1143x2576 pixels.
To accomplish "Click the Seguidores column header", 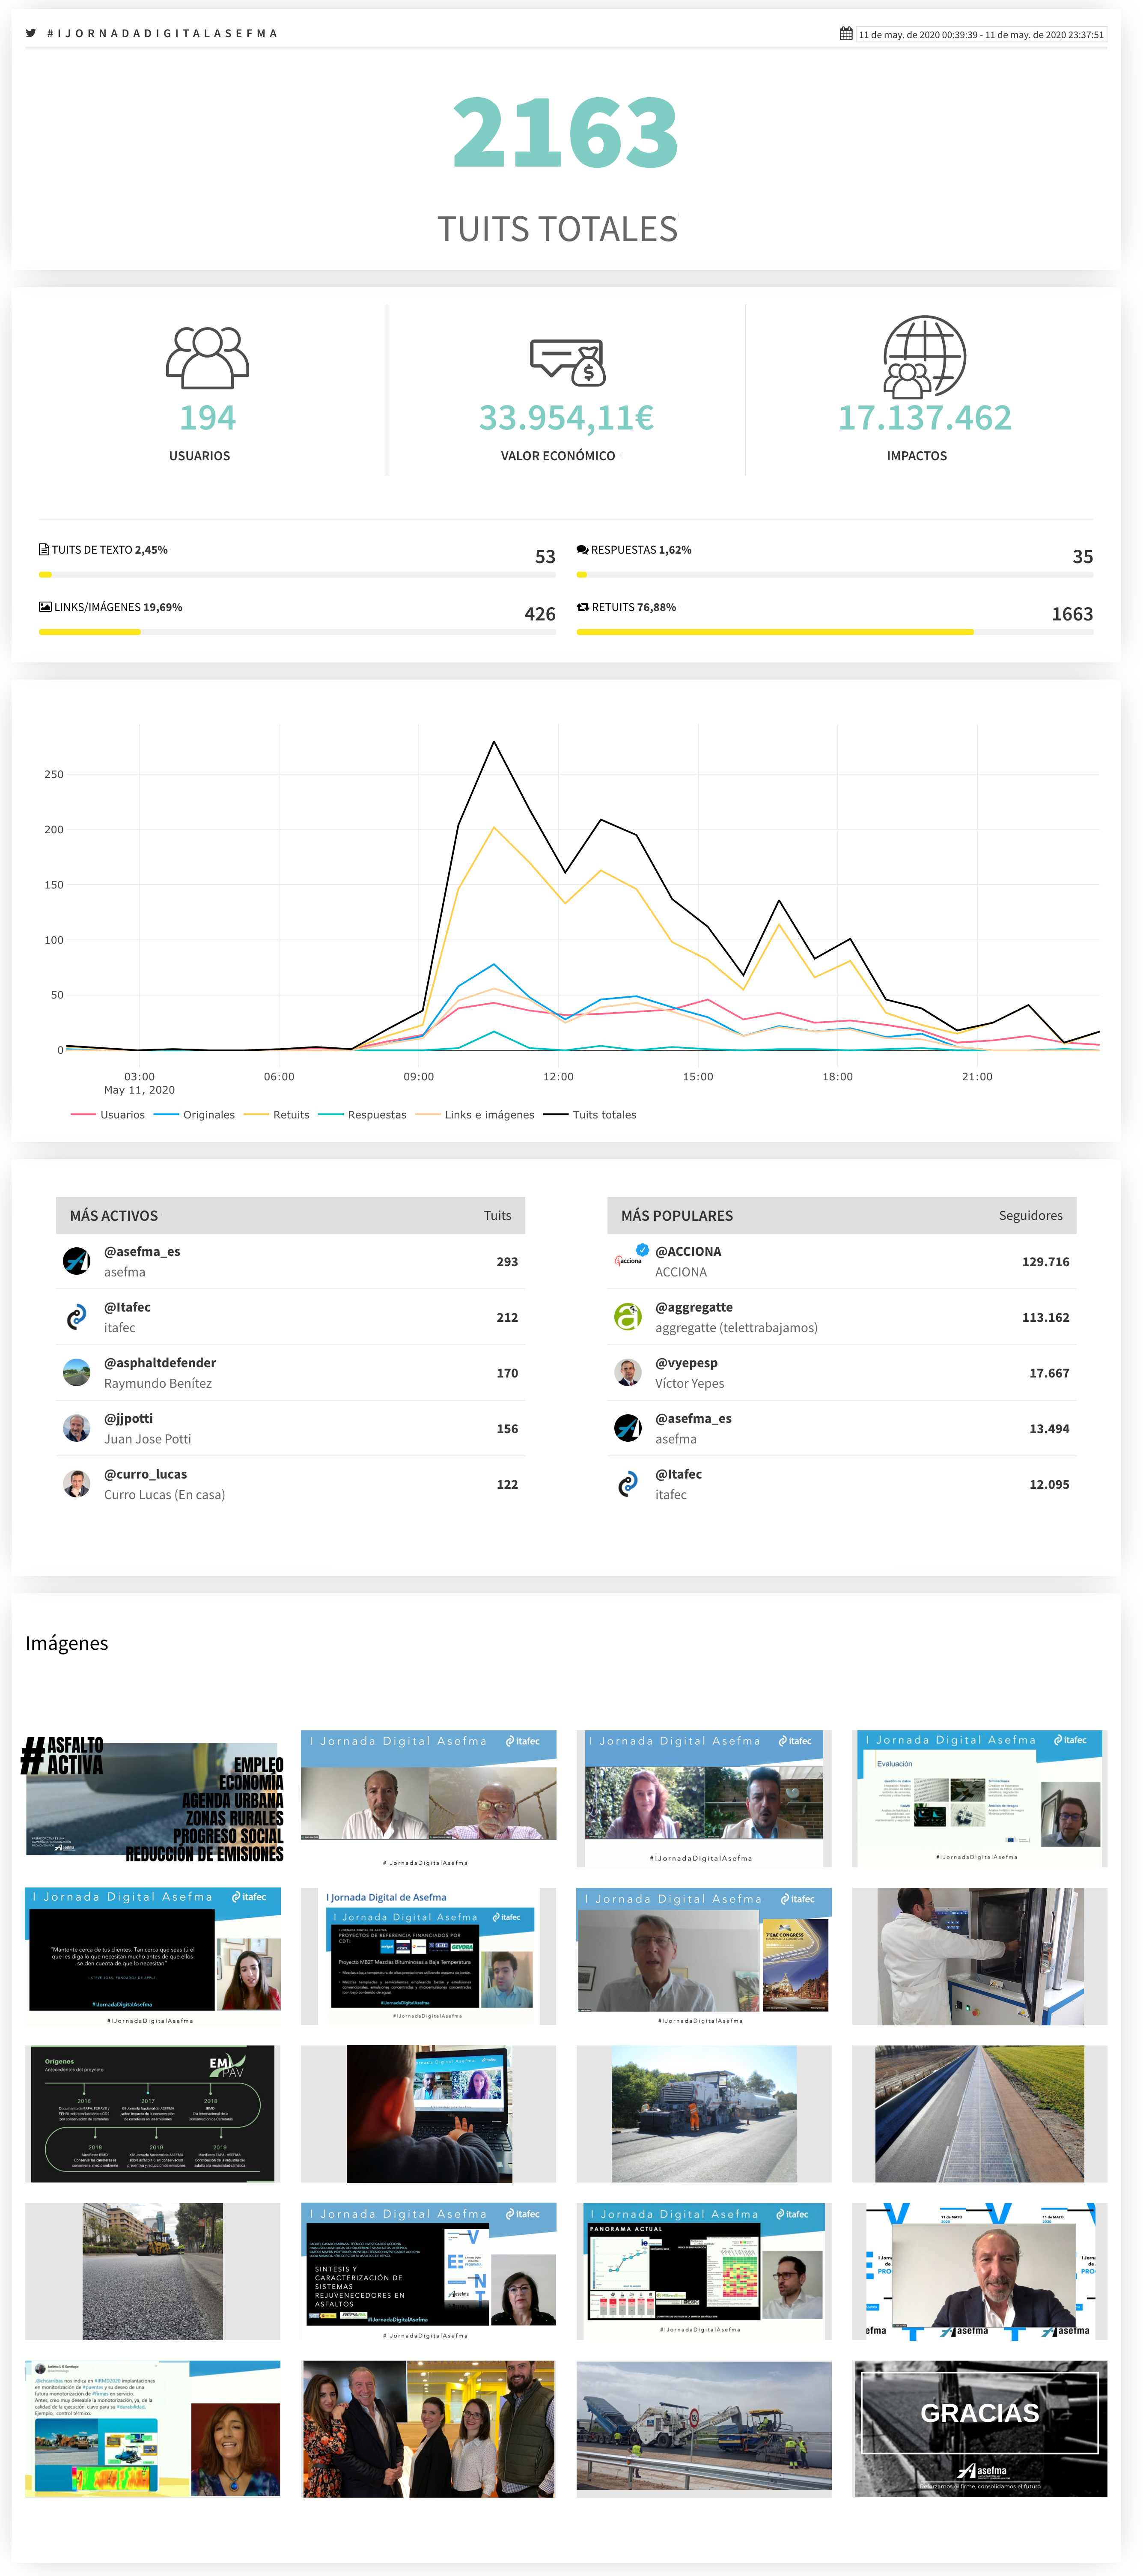I will pos(1031,1216).
